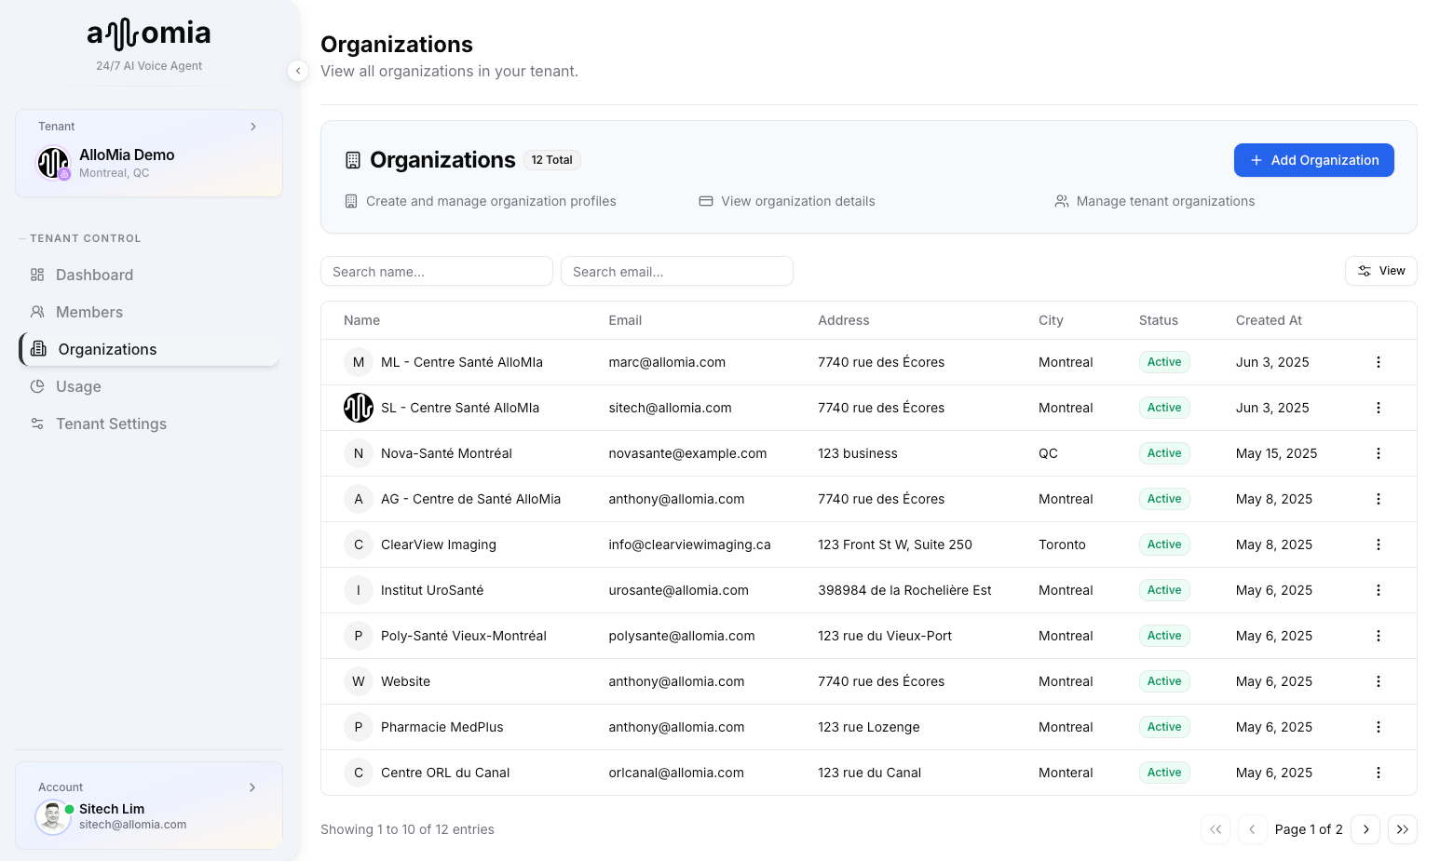The width and height of the screenshot is (1440, 861).
Task: Jump to the last page with double arrows
Action: coord(1403,829)
